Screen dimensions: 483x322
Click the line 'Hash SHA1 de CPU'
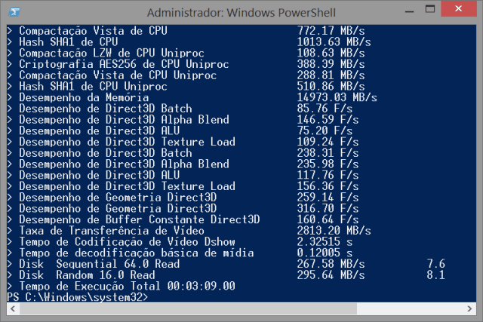pyautogui.click(x=69, y=42)
